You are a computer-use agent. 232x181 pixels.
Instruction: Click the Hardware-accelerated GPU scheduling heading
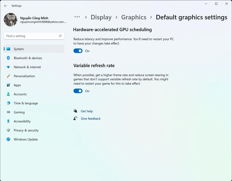click(112, 30)
